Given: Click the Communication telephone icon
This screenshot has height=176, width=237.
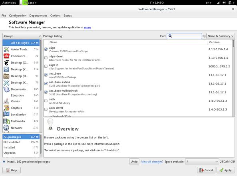Looking at the screenshot, I should click(x=6, y=56).
